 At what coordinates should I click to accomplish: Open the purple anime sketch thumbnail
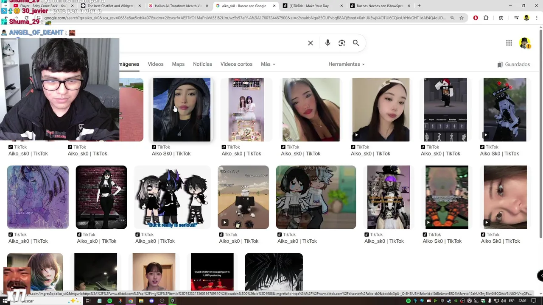38,197
